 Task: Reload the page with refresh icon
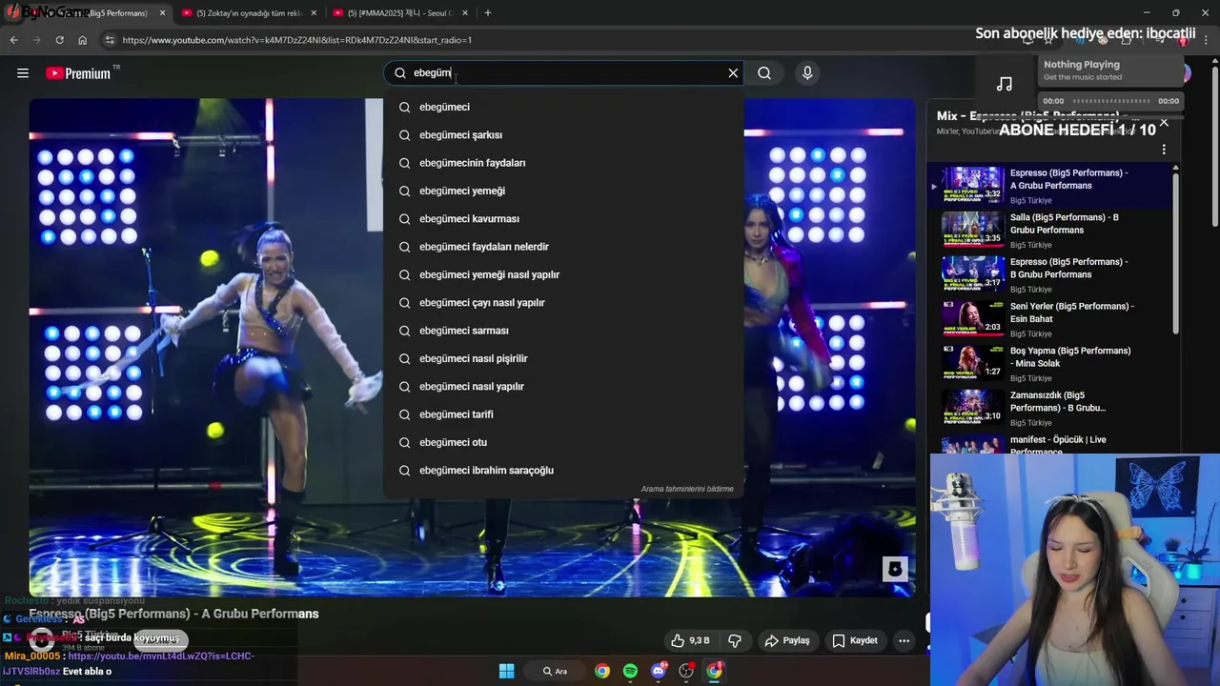(59, 40)
